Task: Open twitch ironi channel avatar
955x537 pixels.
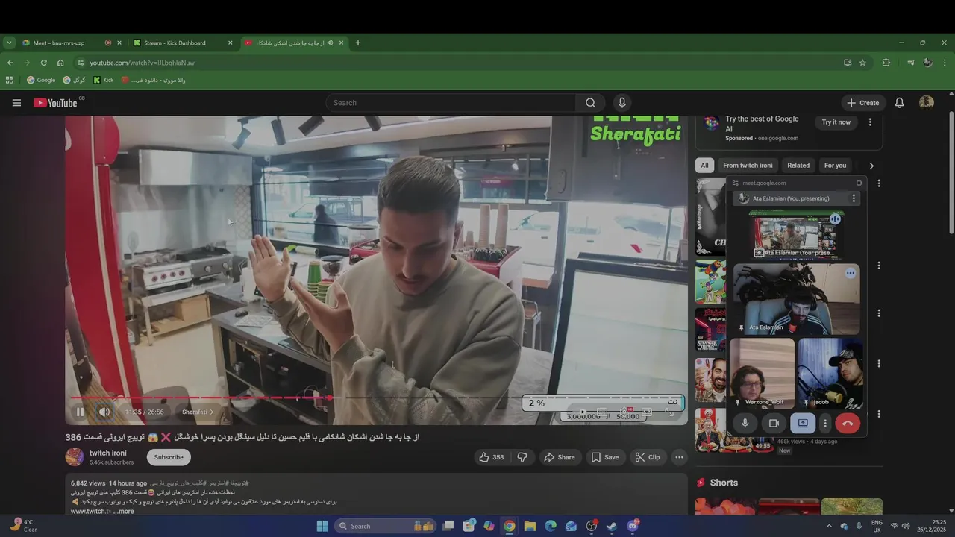Action: (x=75, y=457)
